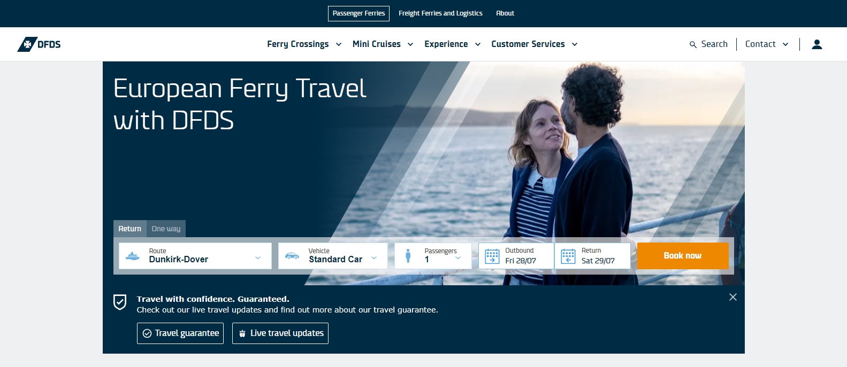Click the car icon in Vehicle field
Screen dimensions: 847x367
click(292, 256)
